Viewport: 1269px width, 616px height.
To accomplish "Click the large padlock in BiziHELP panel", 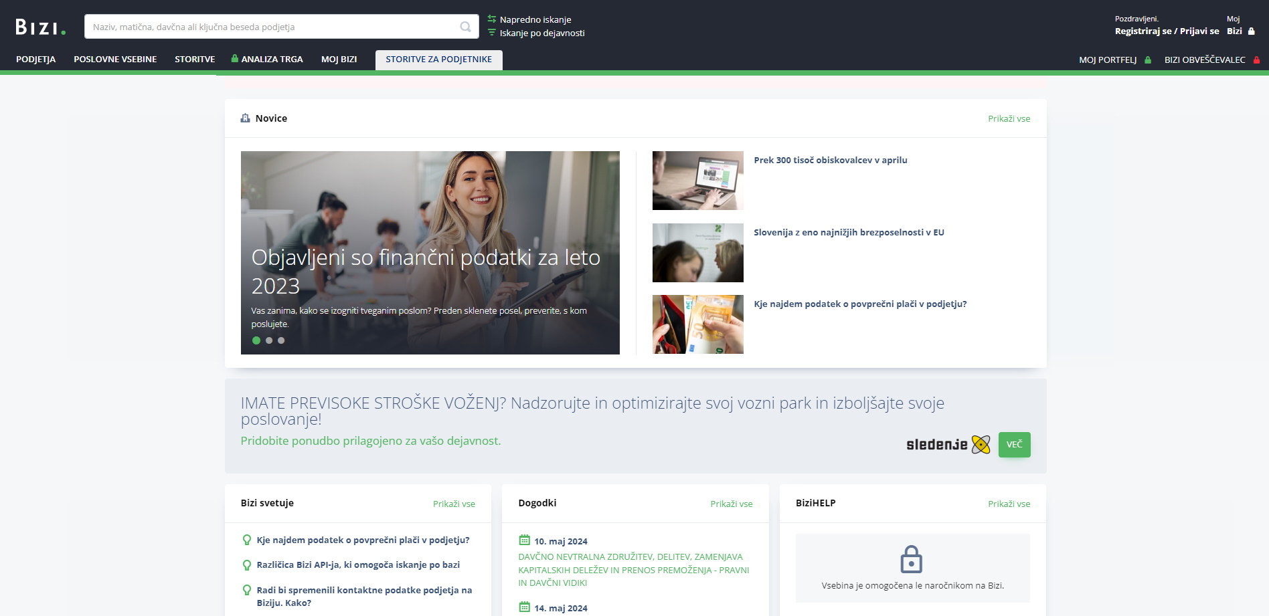I will pyautogui.click(x=911, y=559).
